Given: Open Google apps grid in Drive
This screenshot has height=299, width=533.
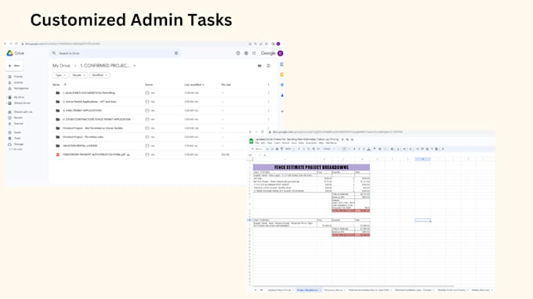Looking at the screenshot, I should tap(254, 53).
